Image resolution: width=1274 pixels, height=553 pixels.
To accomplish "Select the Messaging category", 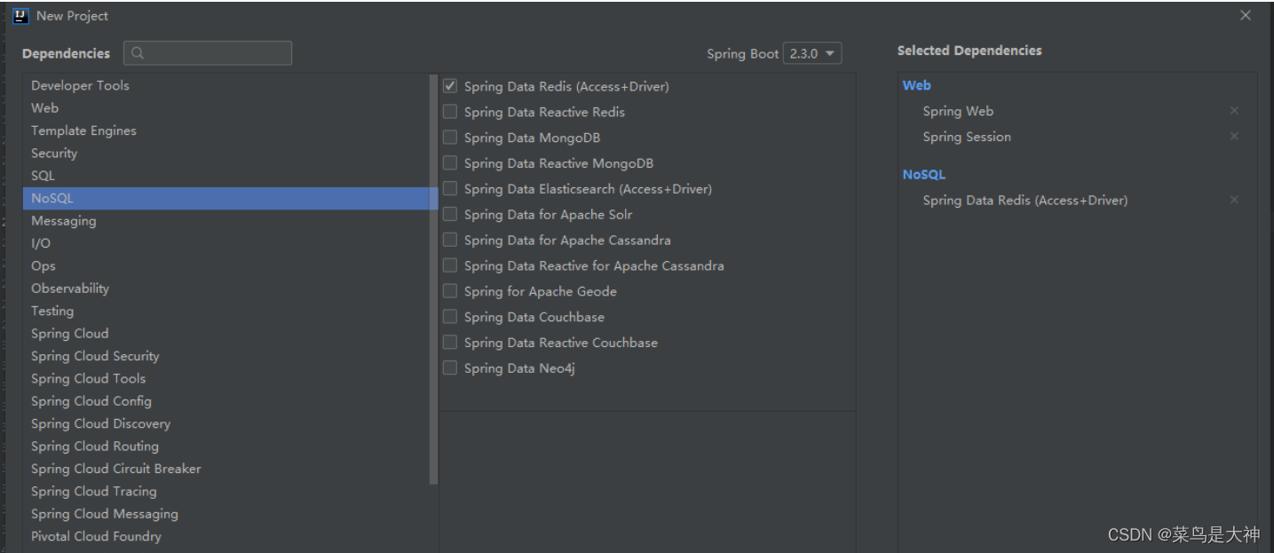I will coord(63,220).
